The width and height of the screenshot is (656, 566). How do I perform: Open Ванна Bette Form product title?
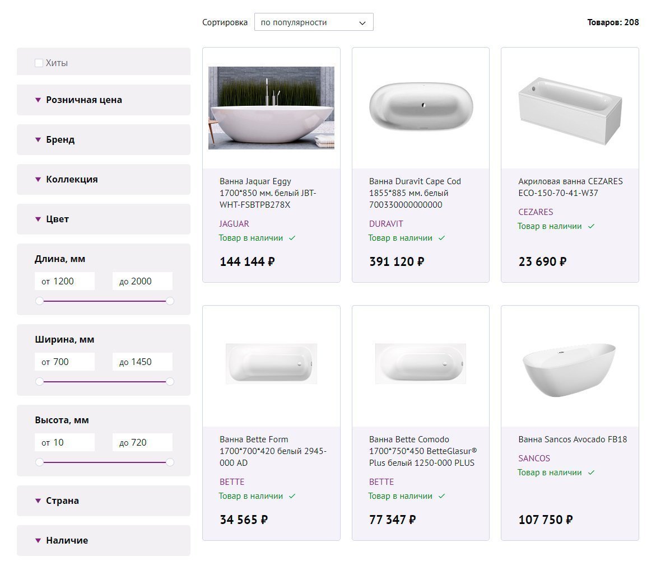click(x=273, y=451)
